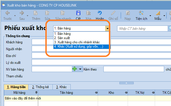Click the Sửa edit icon
The width and height of the screenshot is (171, 106).
click(x=47, y=13)
